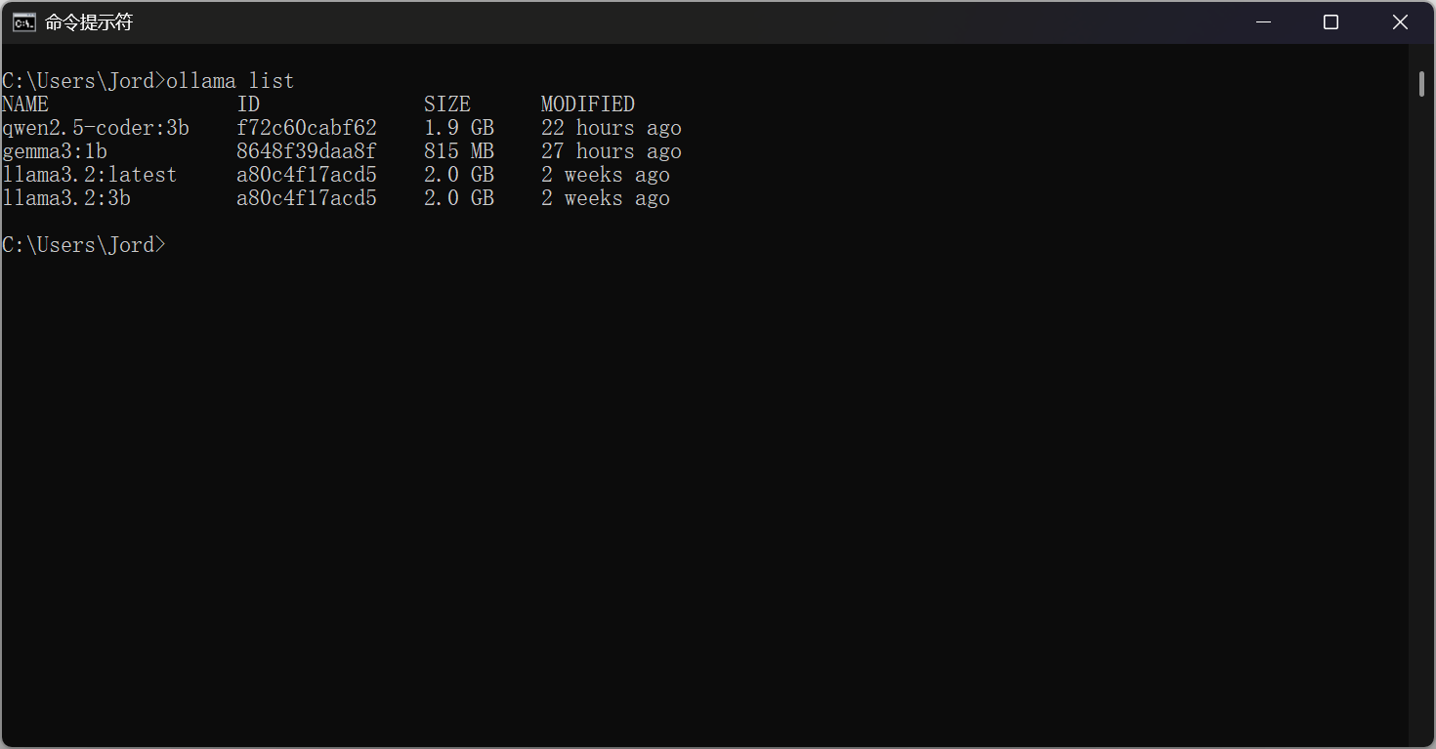The width and height of the screenshot is (1436, 749).
Task: Click the ID f72c60cabf62
Action: pos(307,128)
